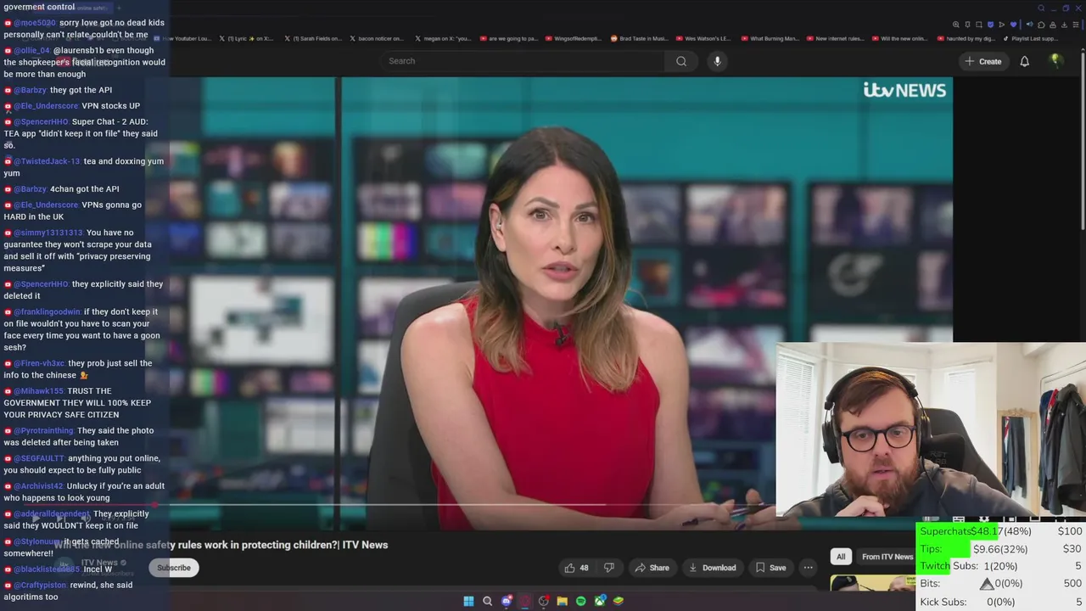Switch to 'bacon noticer on...' browser tab
This screenshot has width=1086, height=611.
(378, 38)
